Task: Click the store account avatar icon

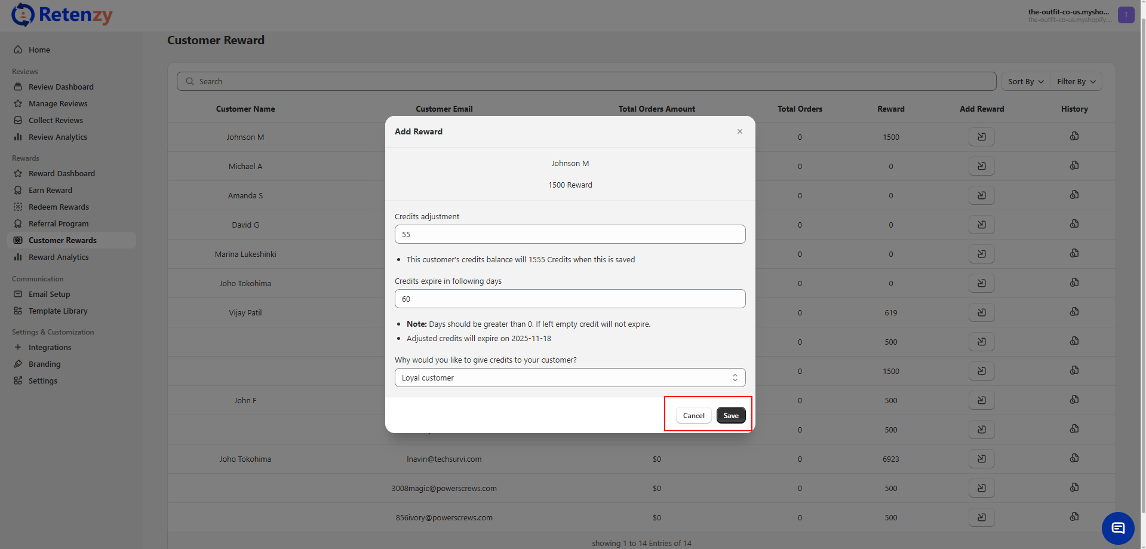Action: click(1126, 15)
